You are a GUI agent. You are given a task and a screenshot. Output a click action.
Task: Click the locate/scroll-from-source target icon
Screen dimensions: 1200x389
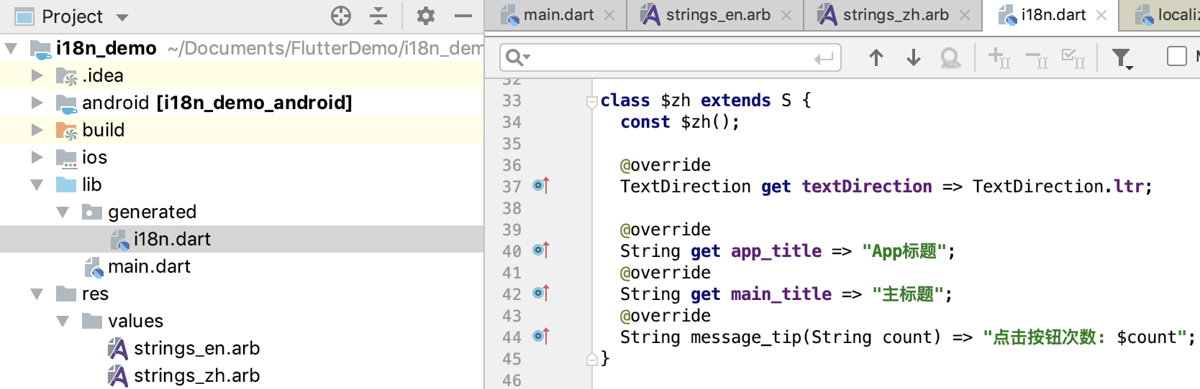340,16
